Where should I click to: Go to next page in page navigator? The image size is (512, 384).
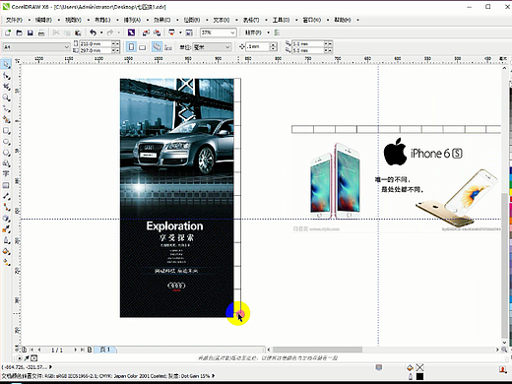pos(75,350)
